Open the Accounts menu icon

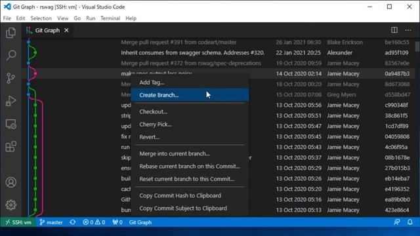[10, 182]
